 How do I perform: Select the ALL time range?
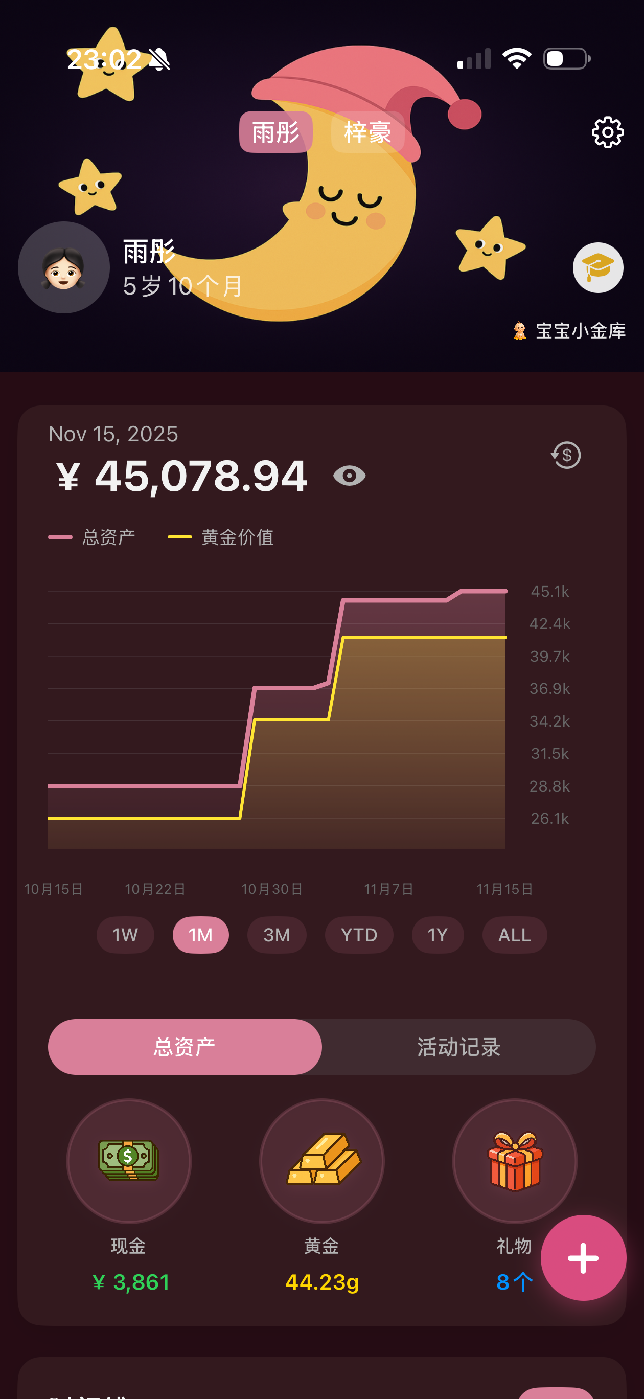coord(514,935)
